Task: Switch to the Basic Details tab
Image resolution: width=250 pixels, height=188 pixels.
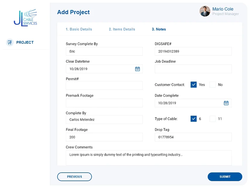Action: (x=79, y=29)
